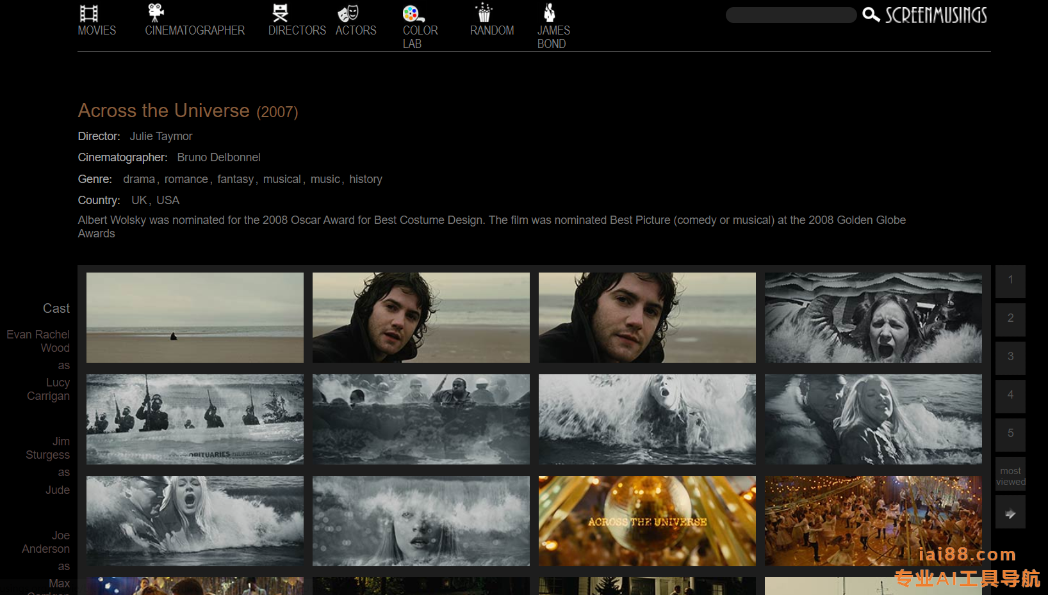This screenshot has height=595, width=1048.
Task: Open director Julie Taymor link
Action: 161,136
